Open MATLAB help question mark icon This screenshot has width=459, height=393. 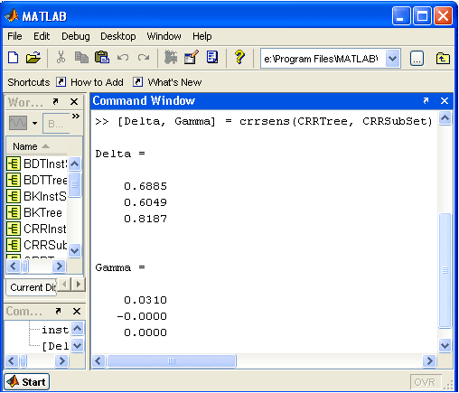coord(239,57)
